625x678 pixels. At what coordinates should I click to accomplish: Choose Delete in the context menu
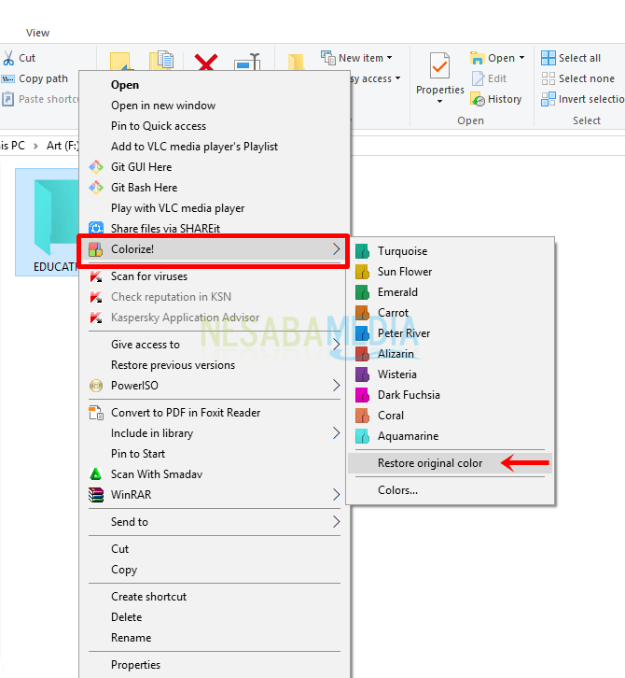coord(215,617)
